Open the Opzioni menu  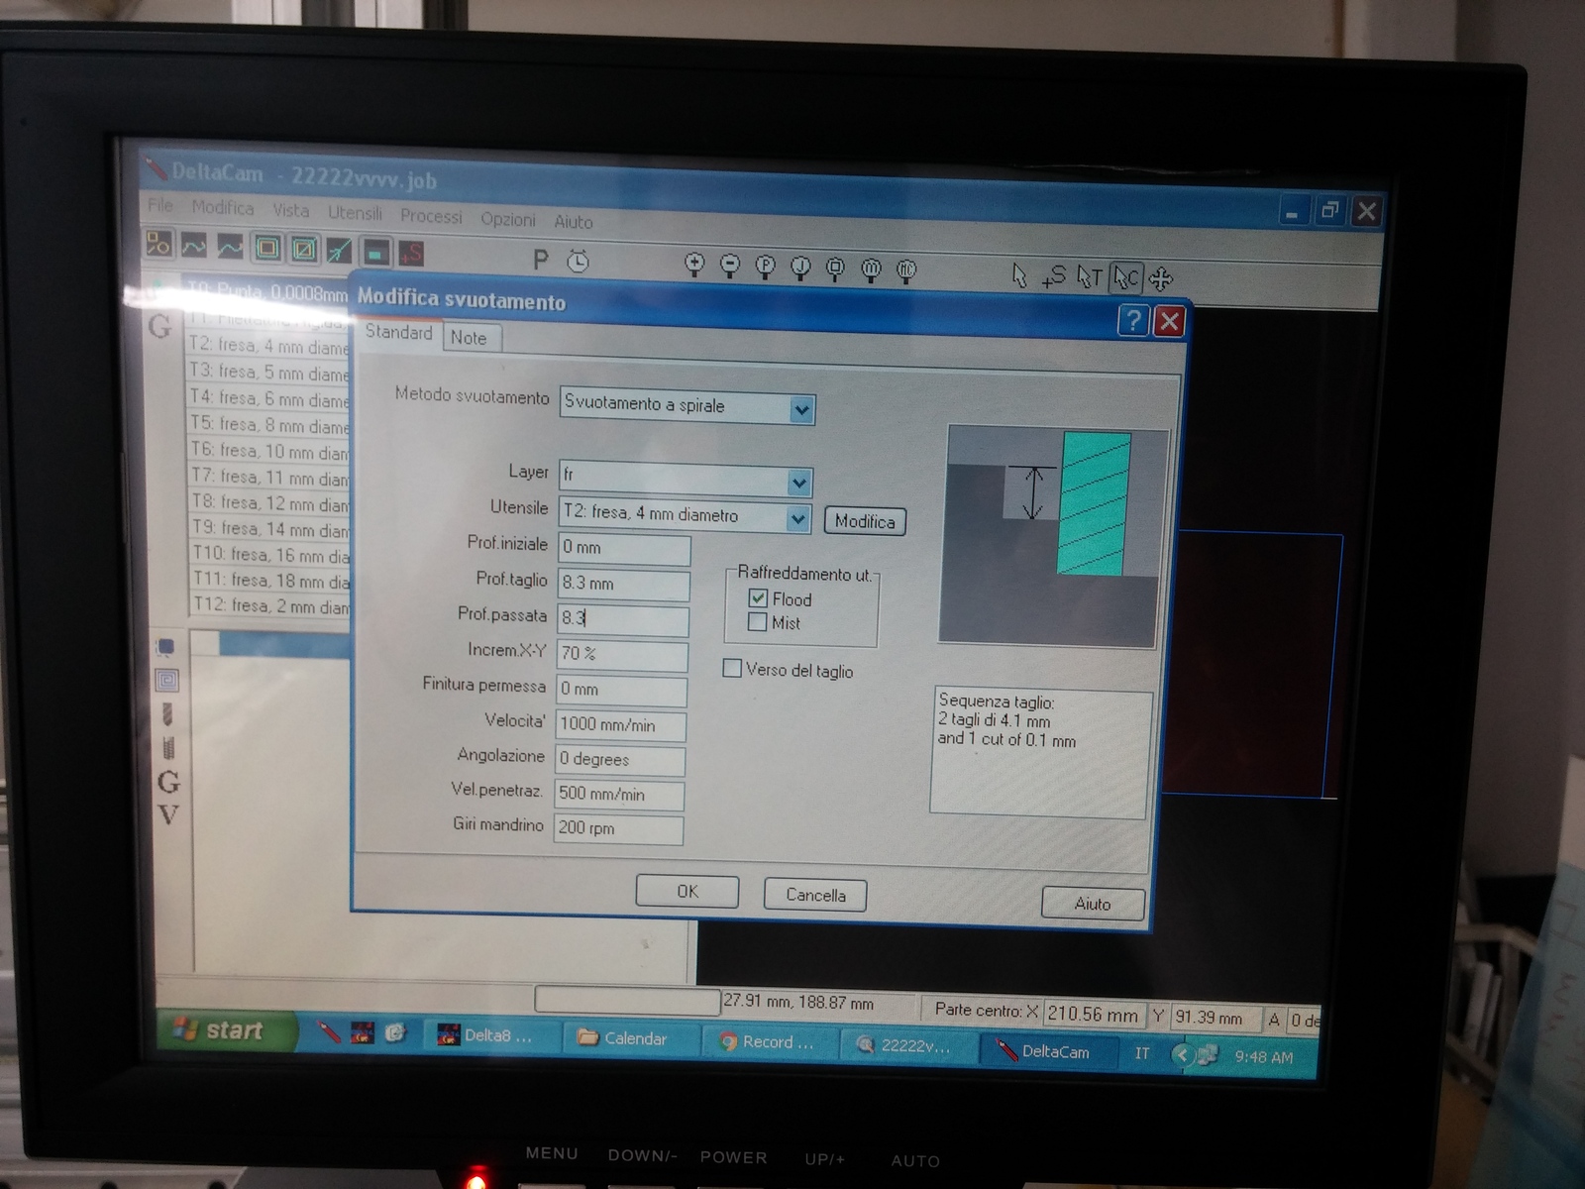pyautogui.click(x=508, y=219)
